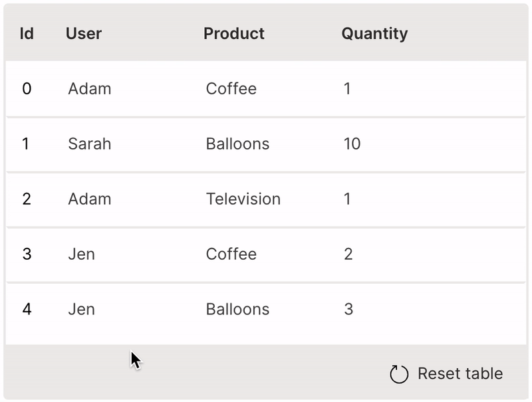Select the Product column header
Image resolution: width=532 pixels, height=402 pixels.
[x=234, y=33]
